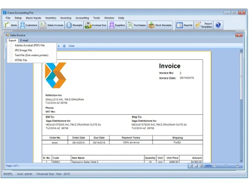Open the Items toolbar button
Image resolution: width=249 pixels, height=187 pixels.
[10, 25]
